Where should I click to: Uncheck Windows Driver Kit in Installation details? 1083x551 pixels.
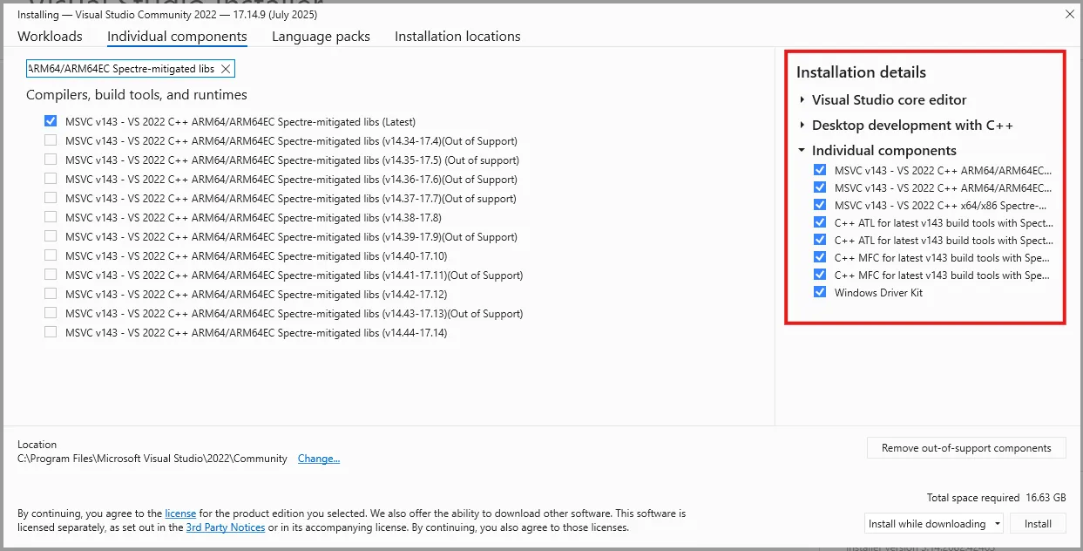pyautogui.click(x=819, y=293)
